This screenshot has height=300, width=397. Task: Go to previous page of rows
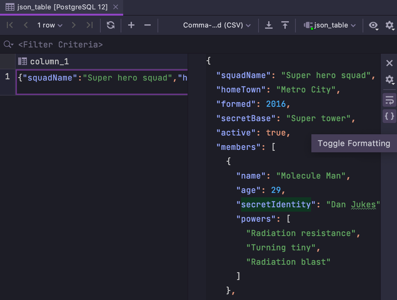click(26, 25)
